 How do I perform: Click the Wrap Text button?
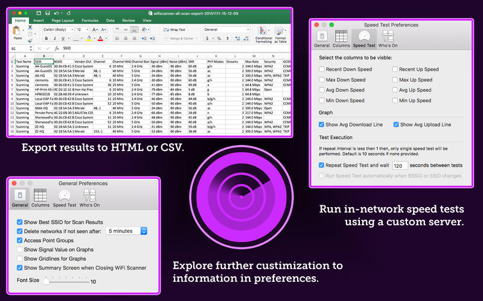(x=174, y=29)
